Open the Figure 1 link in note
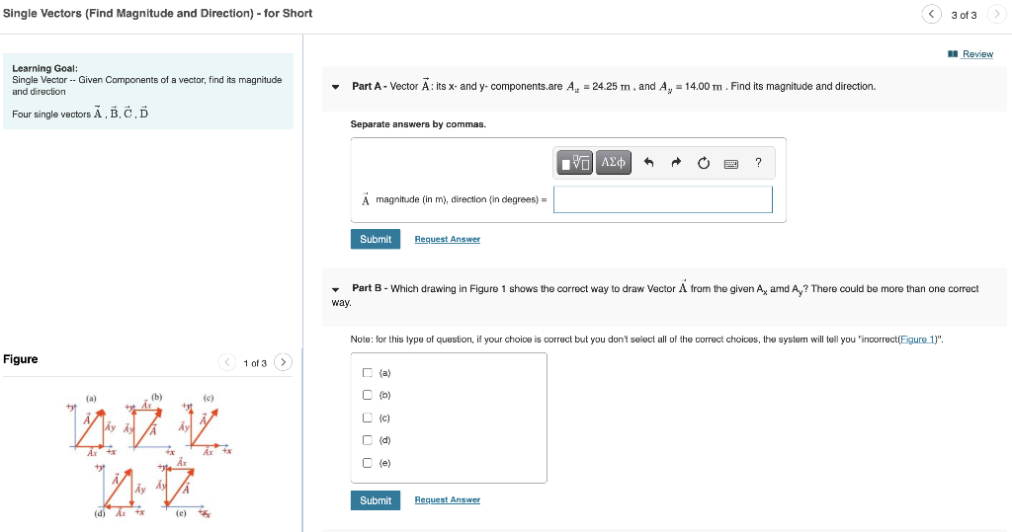The image size is (1012, 532). (918, 340)
